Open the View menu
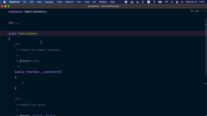This screenshot has width=207, height=116. pyautogui.click(x=39, y=2)
